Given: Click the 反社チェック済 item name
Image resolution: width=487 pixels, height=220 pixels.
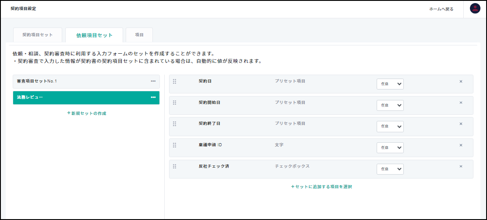Looking at the screenshot, I should point(214,166).
